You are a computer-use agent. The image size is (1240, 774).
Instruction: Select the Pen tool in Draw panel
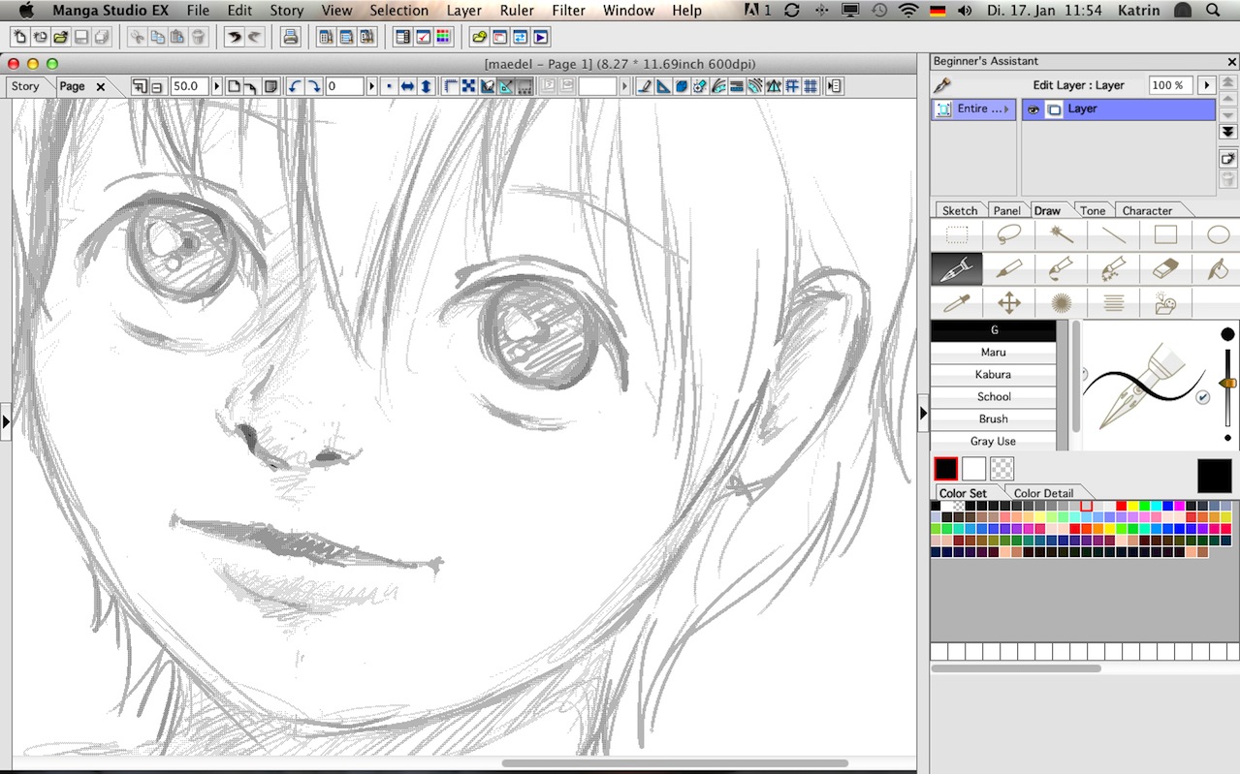957,268
